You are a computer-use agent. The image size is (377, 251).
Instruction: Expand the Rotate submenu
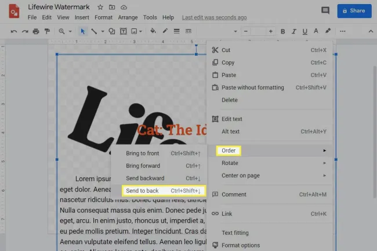pyautogui.click(x=269, y=163)
